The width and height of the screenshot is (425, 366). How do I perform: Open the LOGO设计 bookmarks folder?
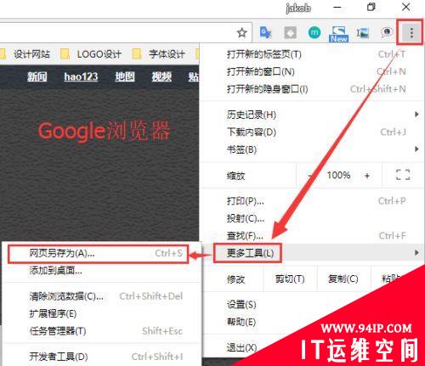91,53
